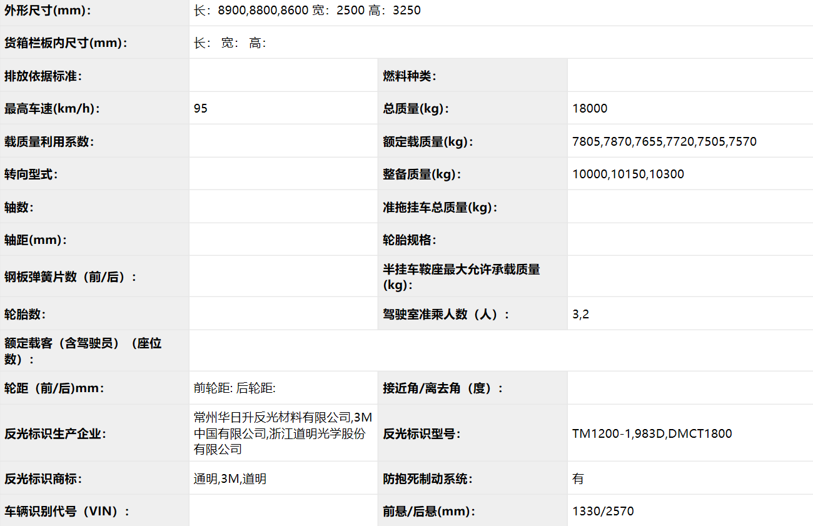Select the max speed value 95
Viewport: 813px width, 526px height.
201,108
